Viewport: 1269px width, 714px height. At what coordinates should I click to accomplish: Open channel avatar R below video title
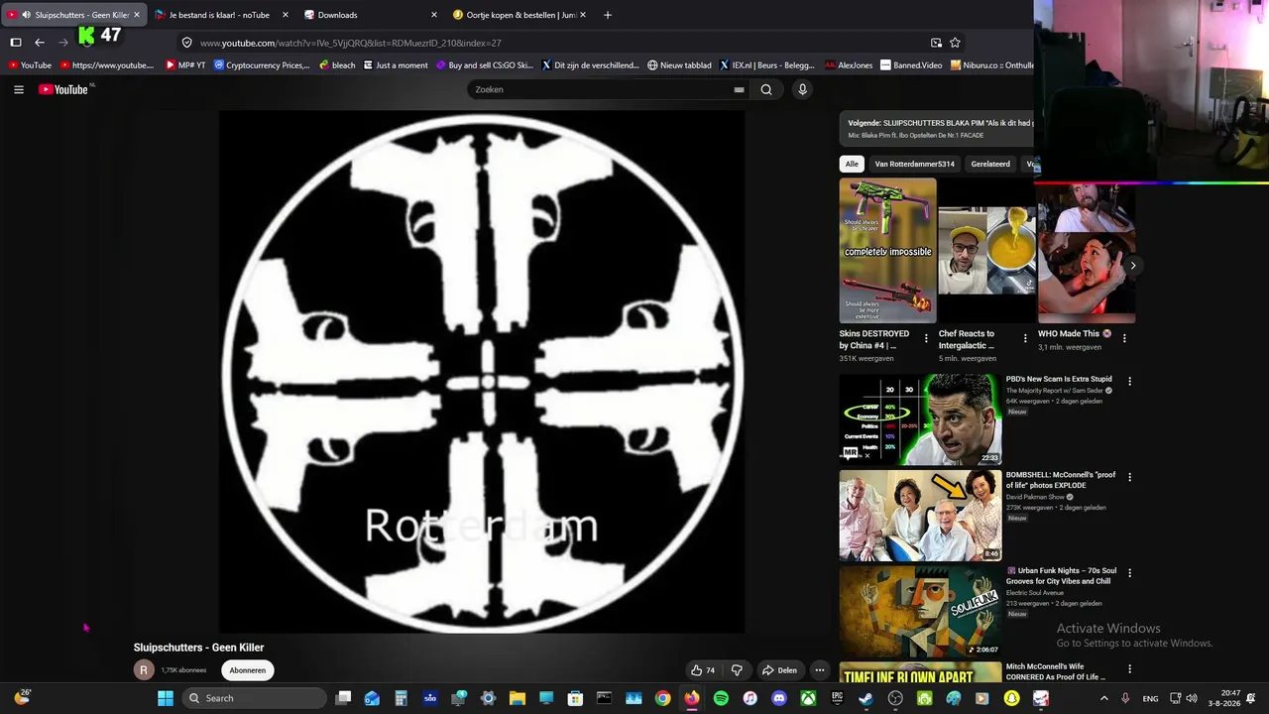[x=144, y=670]
